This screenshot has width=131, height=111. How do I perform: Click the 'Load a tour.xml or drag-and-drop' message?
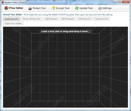(65, 31)
